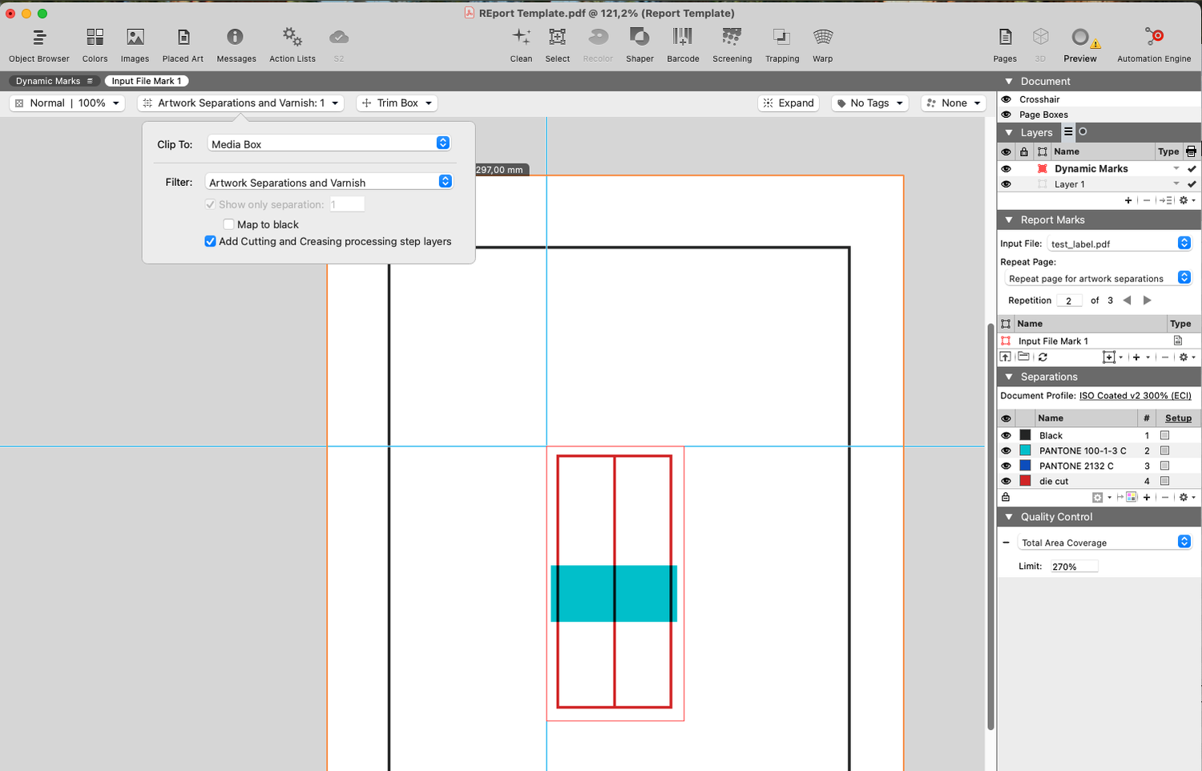
Task: Go to next repetition arrow
Action: point(1147,301)
